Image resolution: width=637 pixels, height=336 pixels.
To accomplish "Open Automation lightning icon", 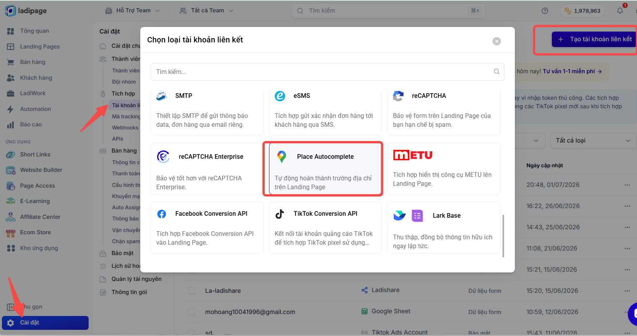I will pos(11,109).
